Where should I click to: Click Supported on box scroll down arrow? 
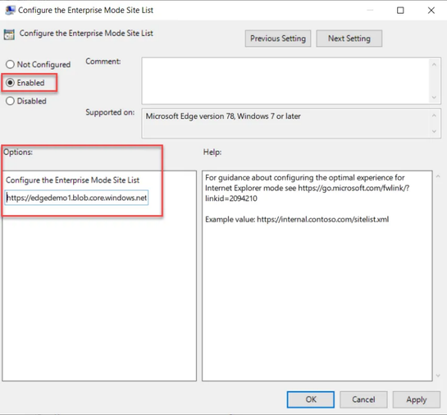point(434,131)
